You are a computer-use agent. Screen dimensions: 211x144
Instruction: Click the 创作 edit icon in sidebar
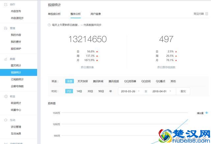pyautogui.click(x=6, y=4)
